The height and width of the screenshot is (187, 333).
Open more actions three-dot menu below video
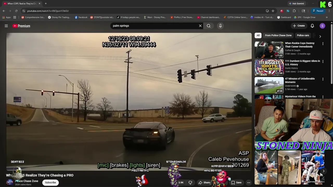[x=248, y=183]
